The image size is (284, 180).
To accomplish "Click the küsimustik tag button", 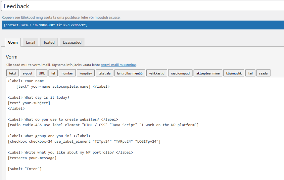I will (234, 73).
